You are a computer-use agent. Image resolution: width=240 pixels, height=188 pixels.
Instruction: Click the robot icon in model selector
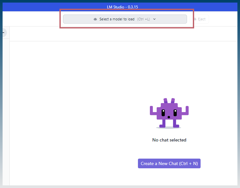click(95, 19)
